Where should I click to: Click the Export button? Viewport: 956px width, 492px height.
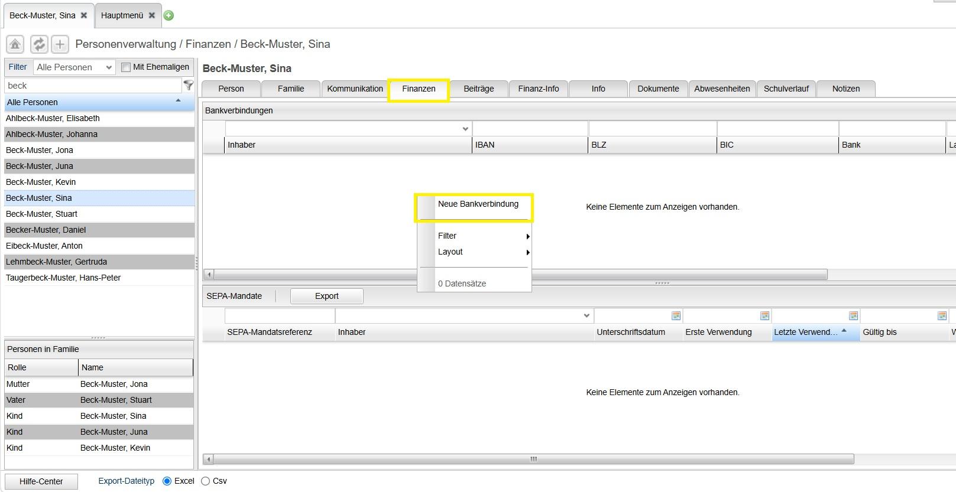click(x=327, y=296)
